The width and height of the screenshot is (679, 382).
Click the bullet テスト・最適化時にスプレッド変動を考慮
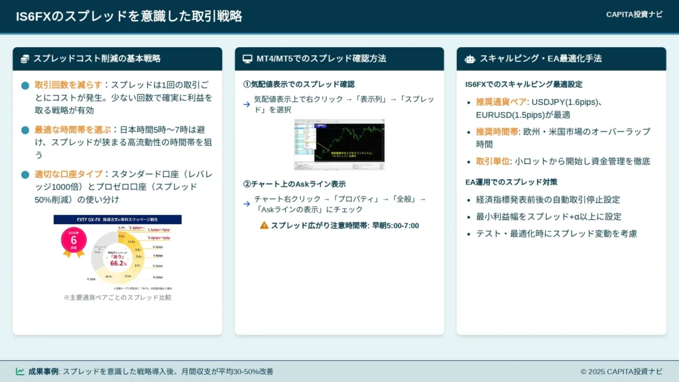click(556, 234)
